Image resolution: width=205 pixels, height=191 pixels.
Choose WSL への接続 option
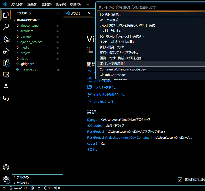click(x=151, y=20)
